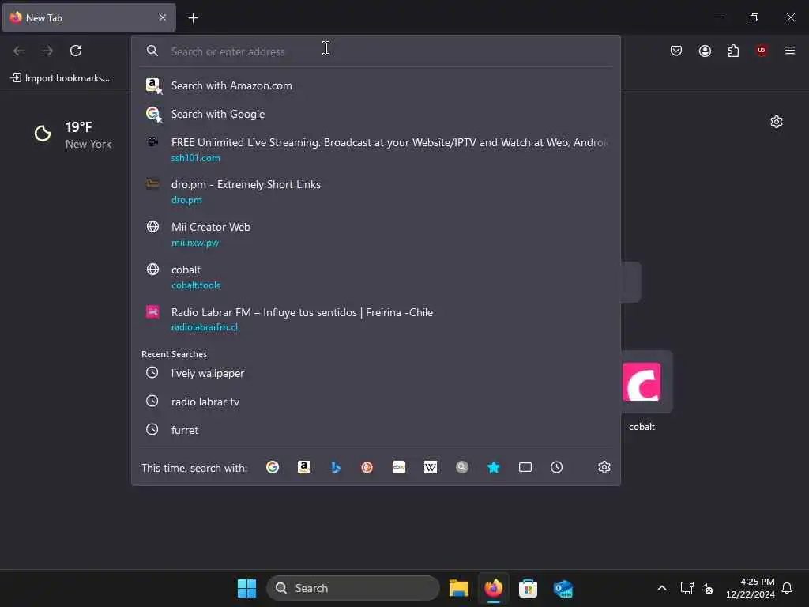The width and height of the screenshot is (809, 607).
Task: Open Microsoft Store from taskbar
Action: 528,588
